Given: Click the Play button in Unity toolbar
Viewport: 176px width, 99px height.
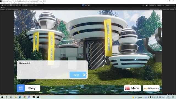Looking at the screenshot, I should [x=83, y=5].
